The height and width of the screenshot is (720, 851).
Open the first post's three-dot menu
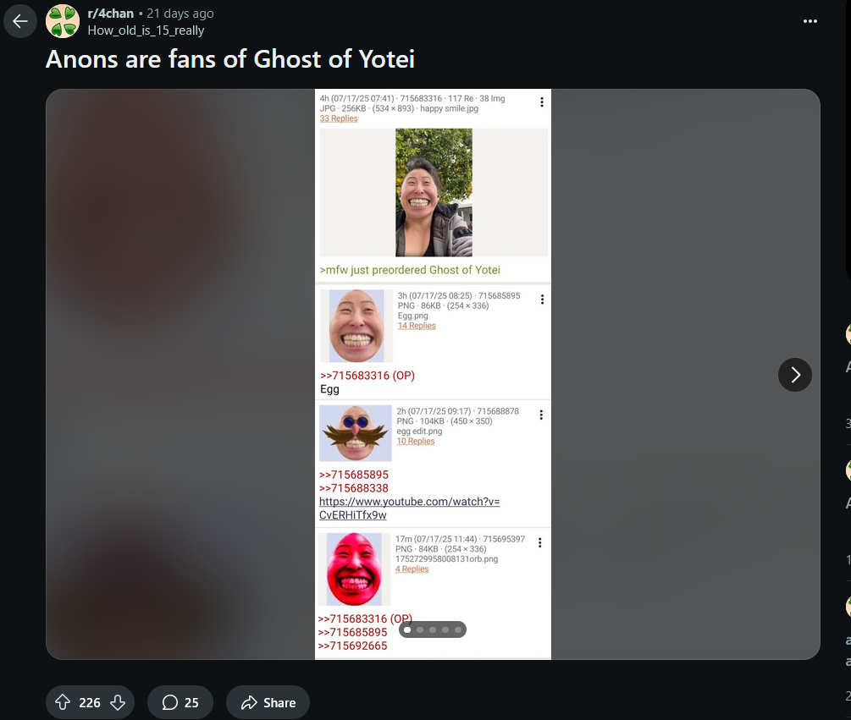click(542, 102)
